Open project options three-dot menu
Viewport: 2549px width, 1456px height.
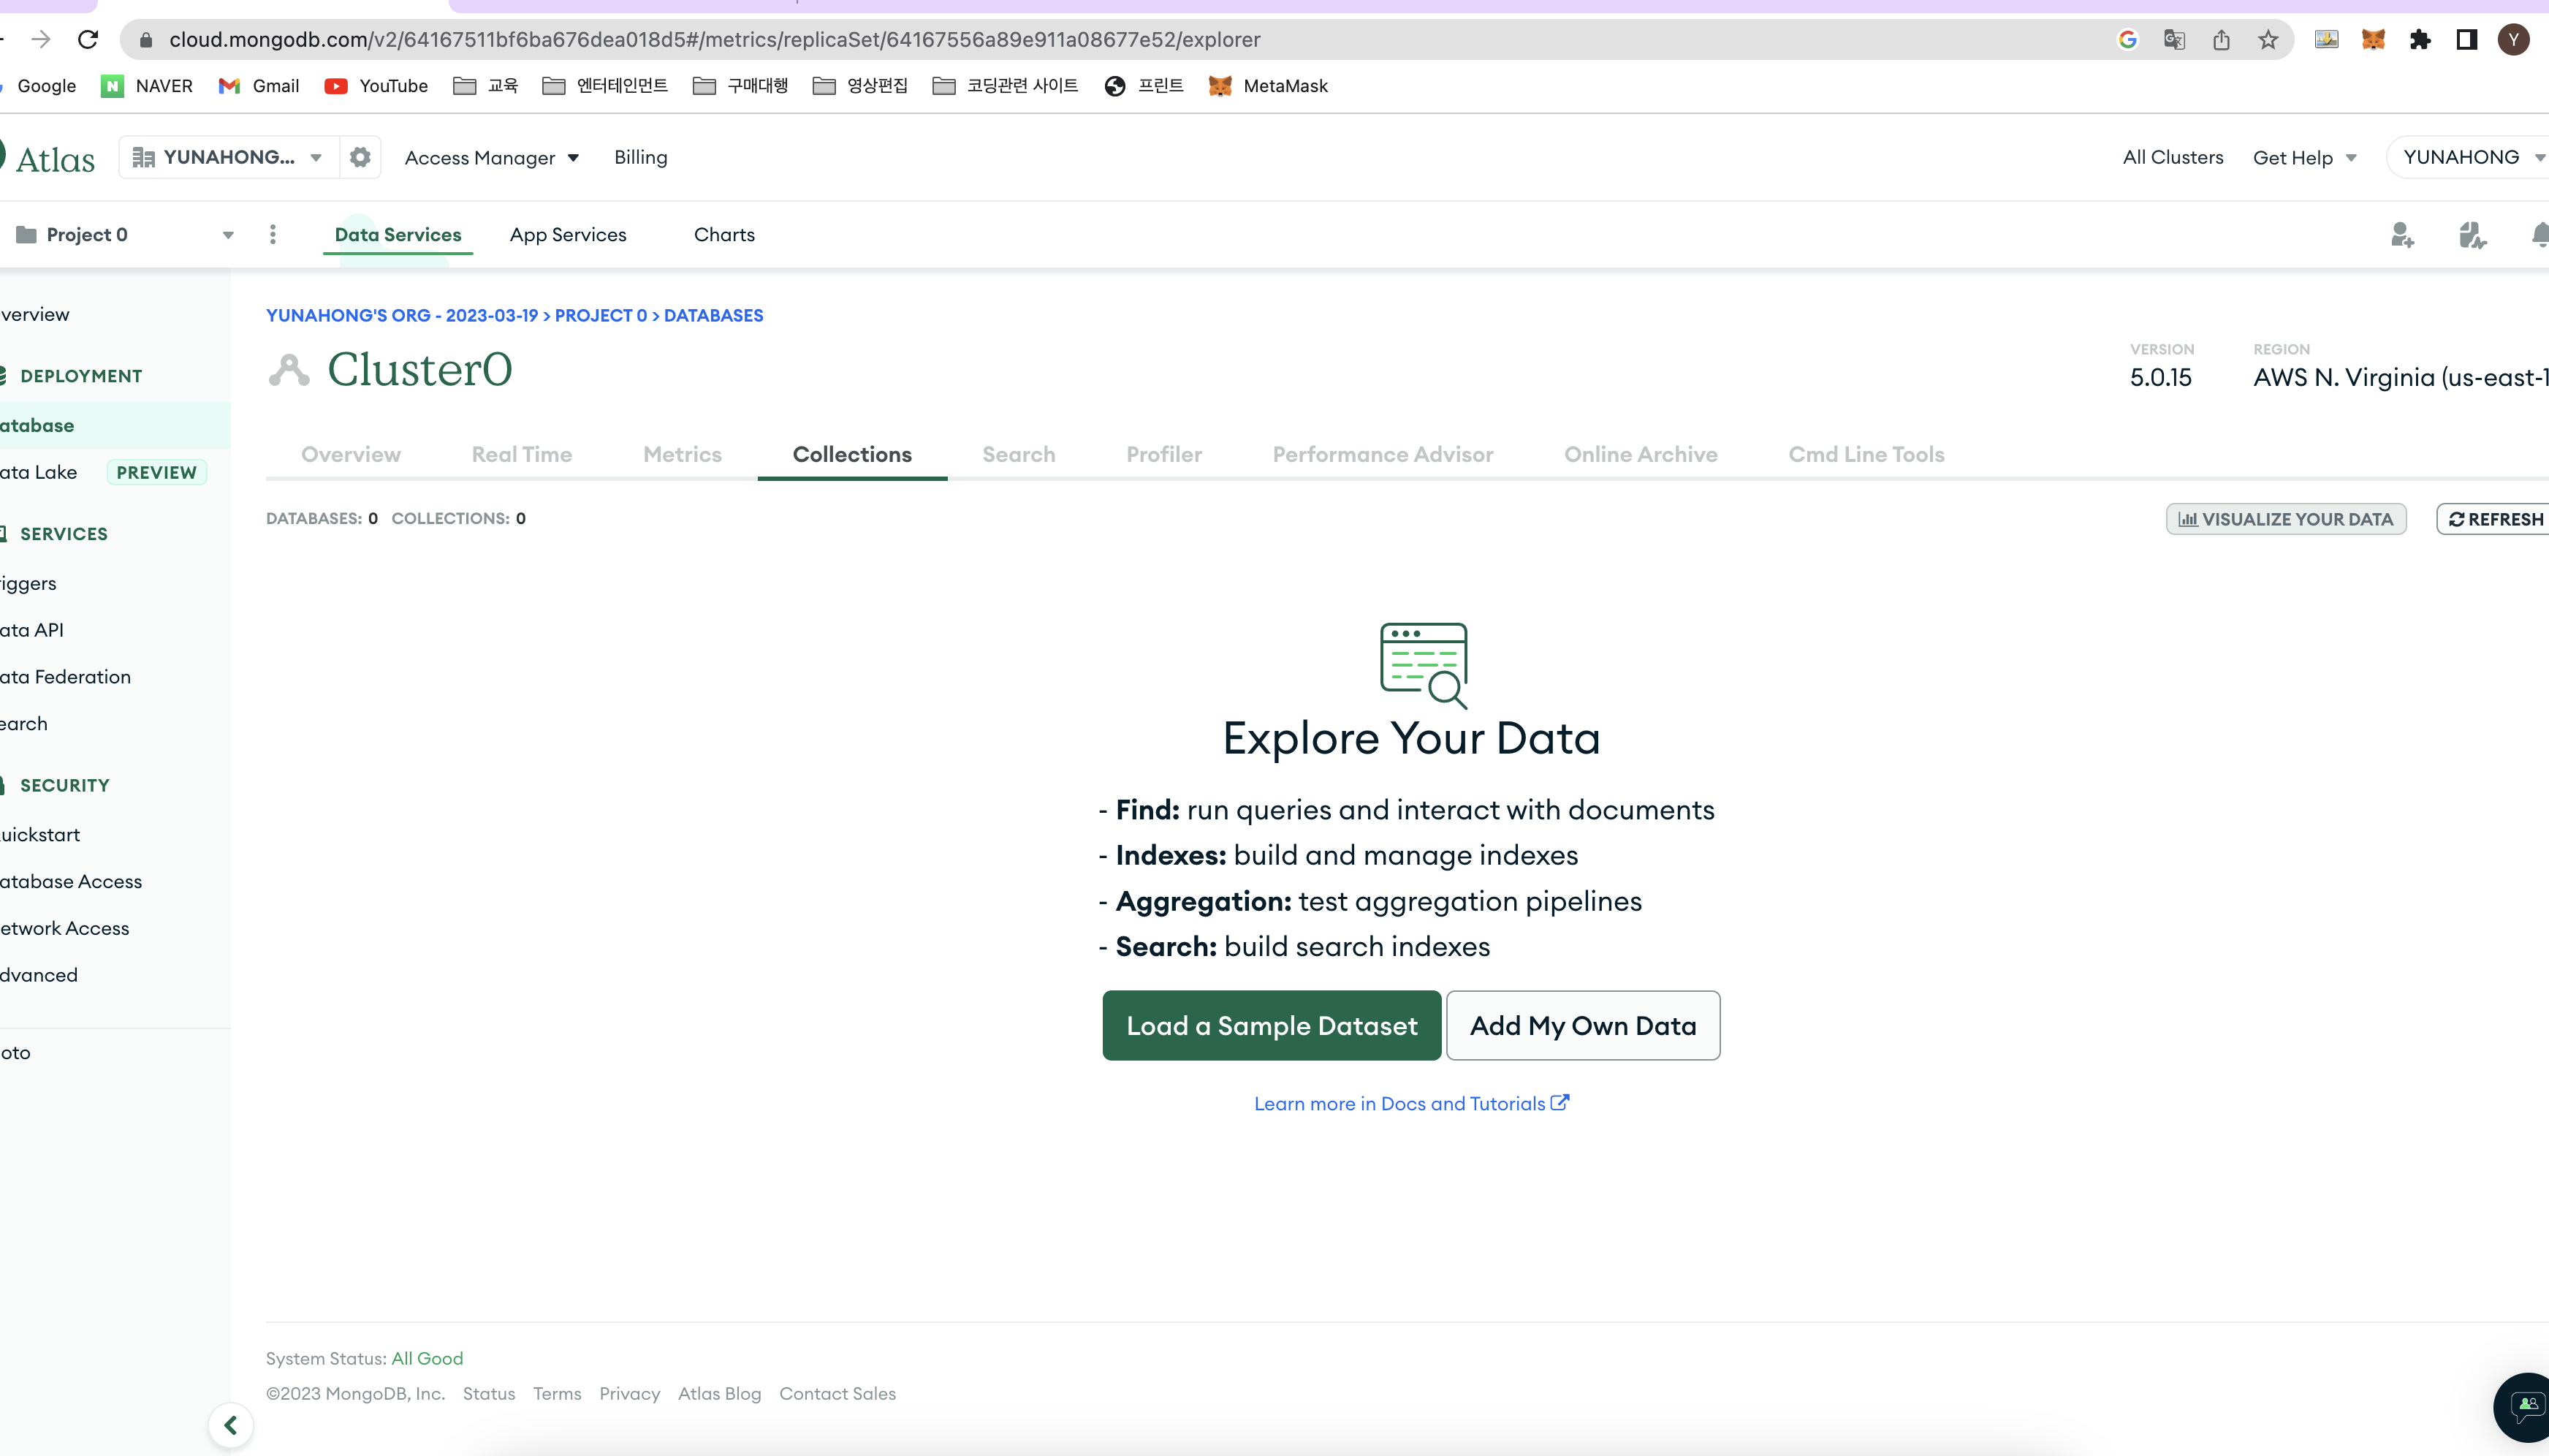pos(273,234)
